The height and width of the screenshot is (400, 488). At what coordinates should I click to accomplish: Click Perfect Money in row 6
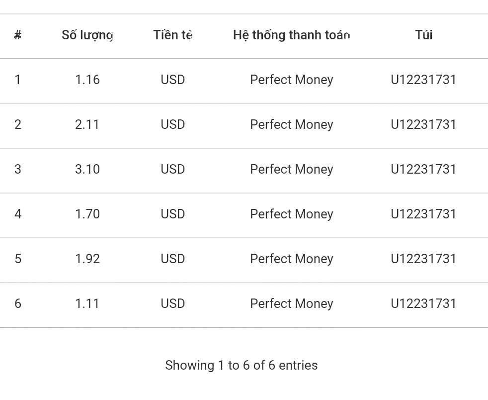[291, 304]
